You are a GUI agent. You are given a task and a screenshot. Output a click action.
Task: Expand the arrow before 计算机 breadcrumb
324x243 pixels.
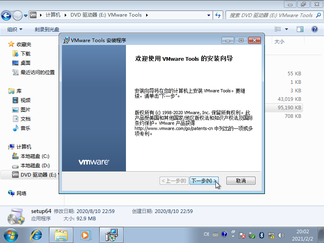click(x=41, y=15)
